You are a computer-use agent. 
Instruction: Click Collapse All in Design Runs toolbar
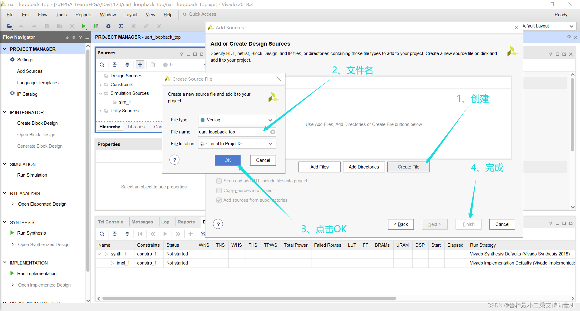coord(114,234)
